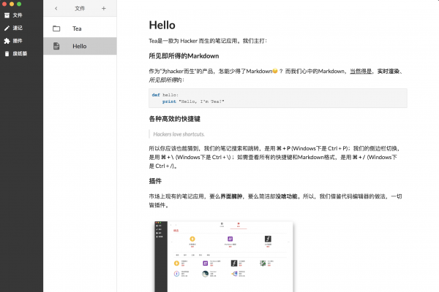This screenshot has width=439, height=292.
Task: Click the 'Hackers love shortcuts.' blockquote
Action: click(179, 134)
